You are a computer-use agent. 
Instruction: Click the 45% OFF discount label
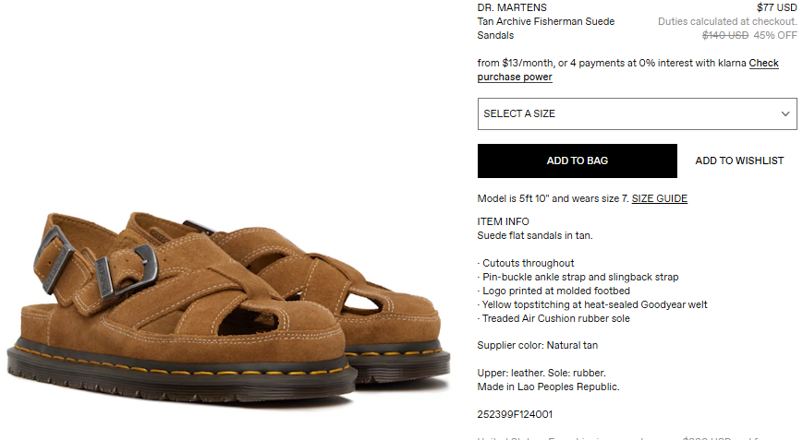(775, 35)
